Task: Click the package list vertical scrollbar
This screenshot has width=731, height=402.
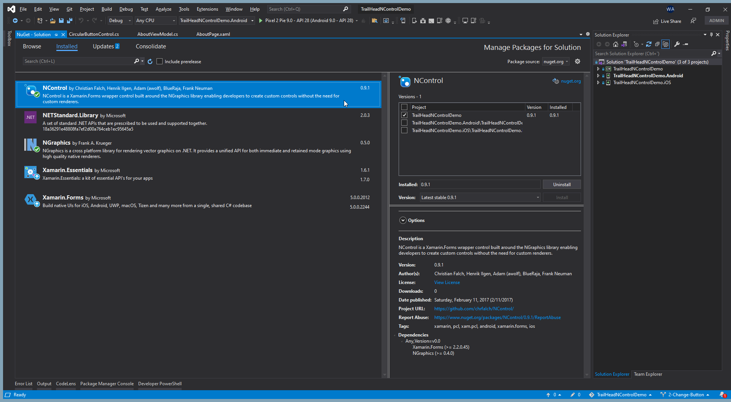Action: click(385, 225)
